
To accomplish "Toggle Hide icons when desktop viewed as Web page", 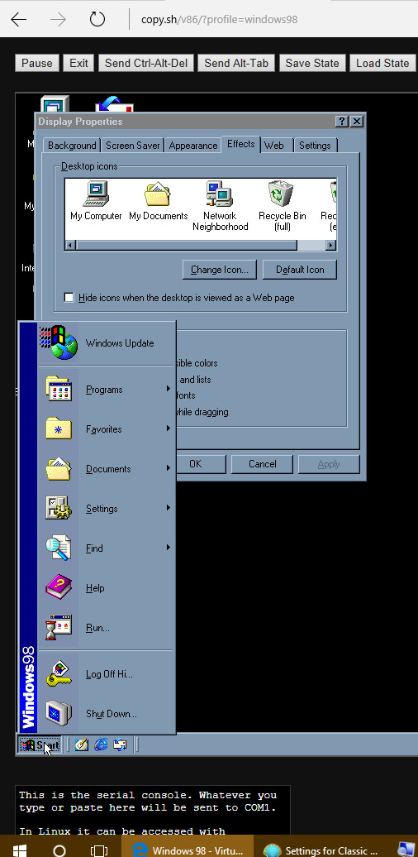I will pos(69,298).
